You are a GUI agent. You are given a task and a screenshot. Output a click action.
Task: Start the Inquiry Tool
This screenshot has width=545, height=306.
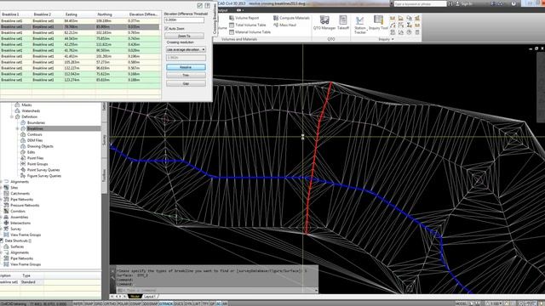(378, 23)
